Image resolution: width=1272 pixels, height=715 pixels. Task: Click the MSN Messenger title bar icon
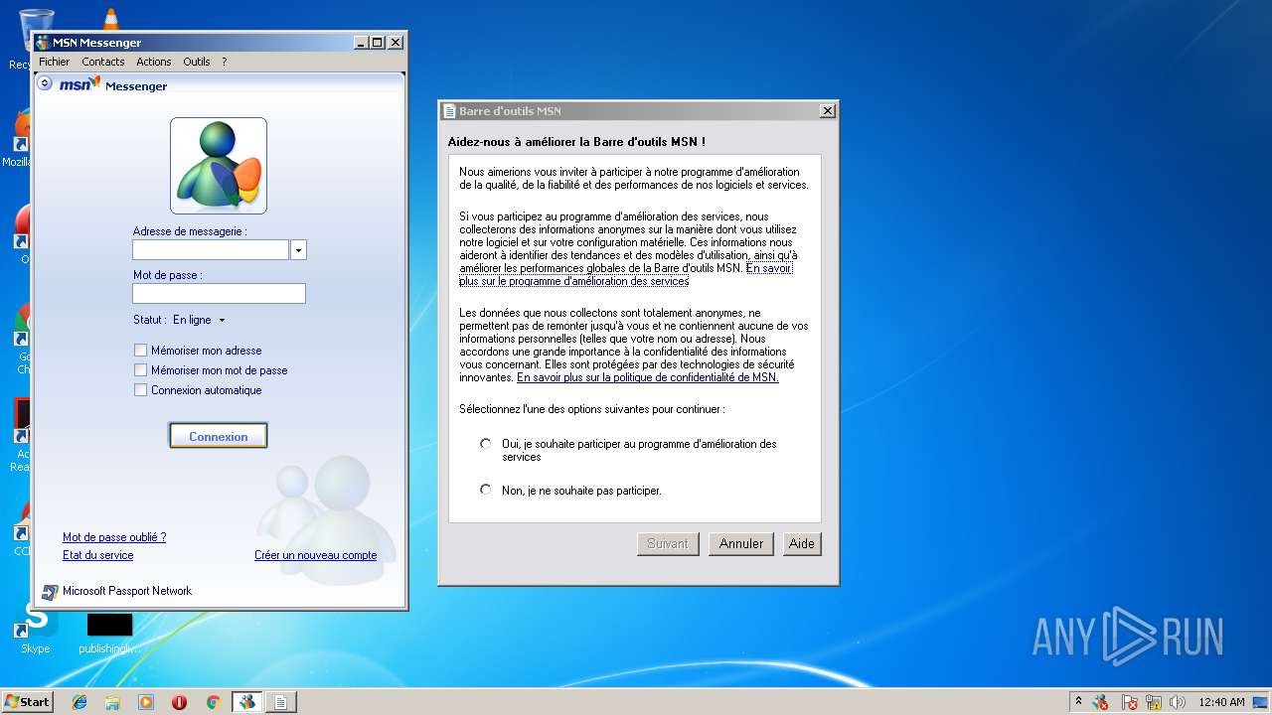pyautogui.click(x=43, y=43)
